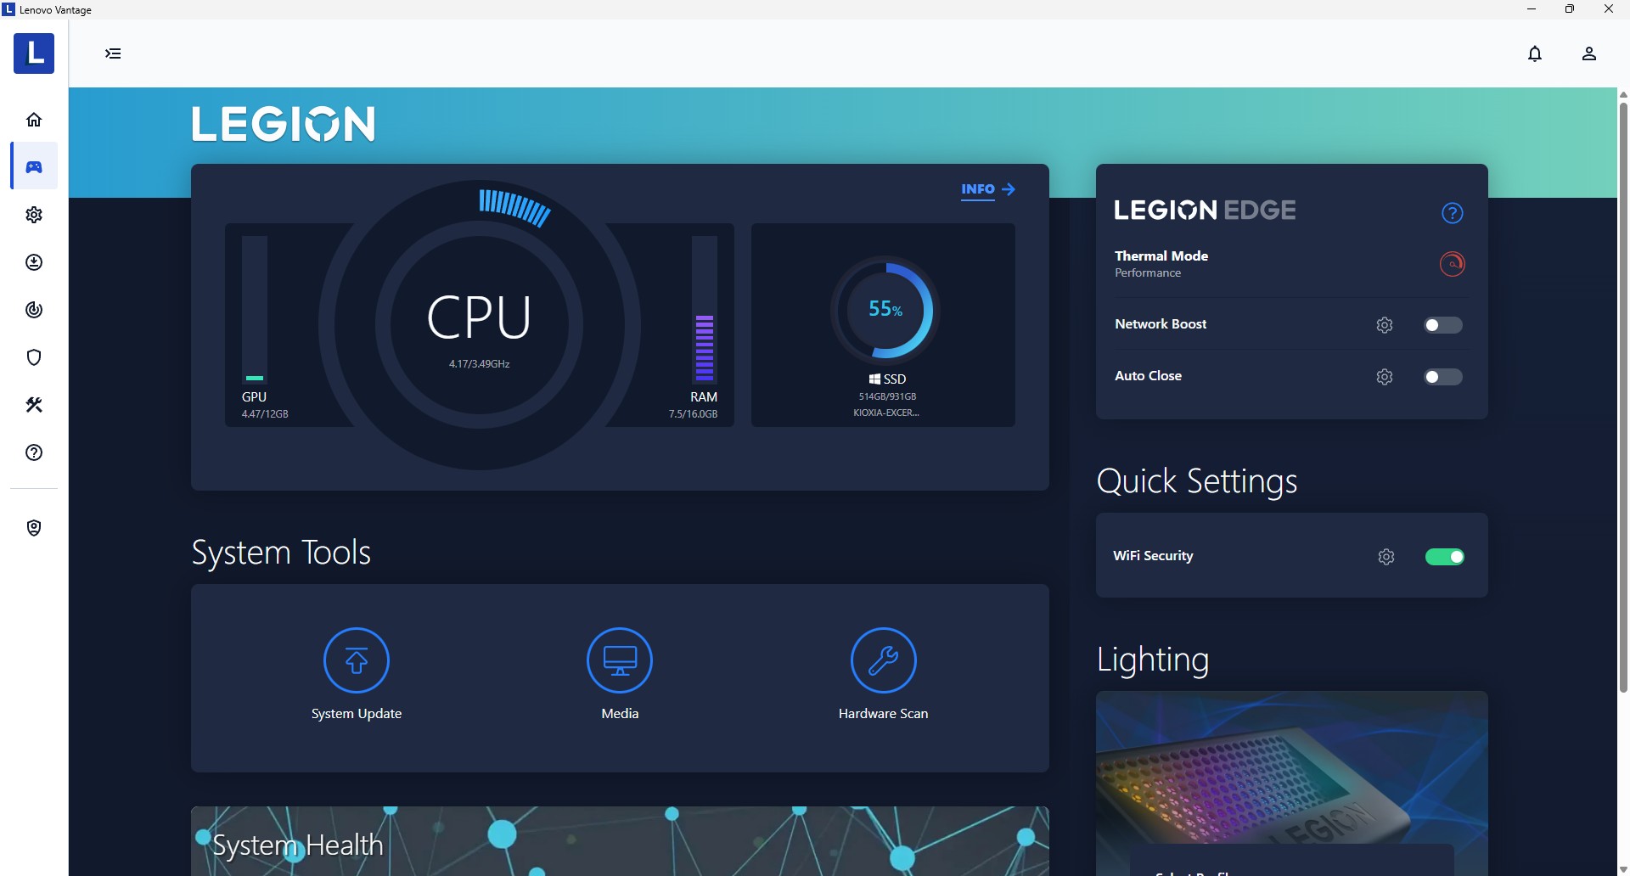This screenshot has height=876, width=1630.
Task: Open the Home icon in sidebar
Action: (34, 120)
